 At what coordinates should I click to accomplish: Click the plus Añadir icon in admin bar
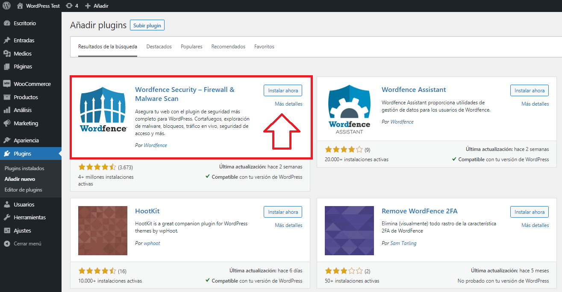tap(88, 6)
